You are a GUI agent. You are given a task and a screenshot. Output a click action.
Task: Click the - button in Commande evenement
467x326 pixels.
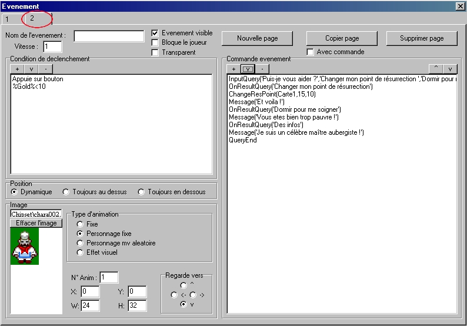[262, 69]
